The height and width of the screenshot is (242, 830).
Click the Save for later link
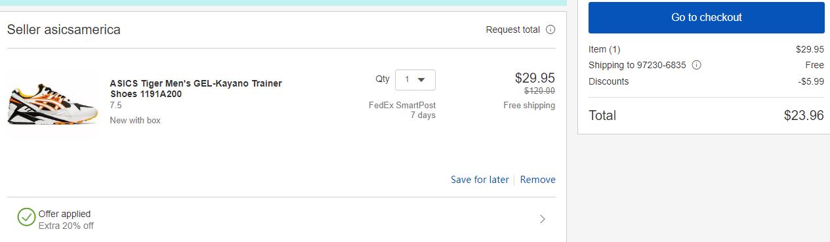click(x=480, y=180)
